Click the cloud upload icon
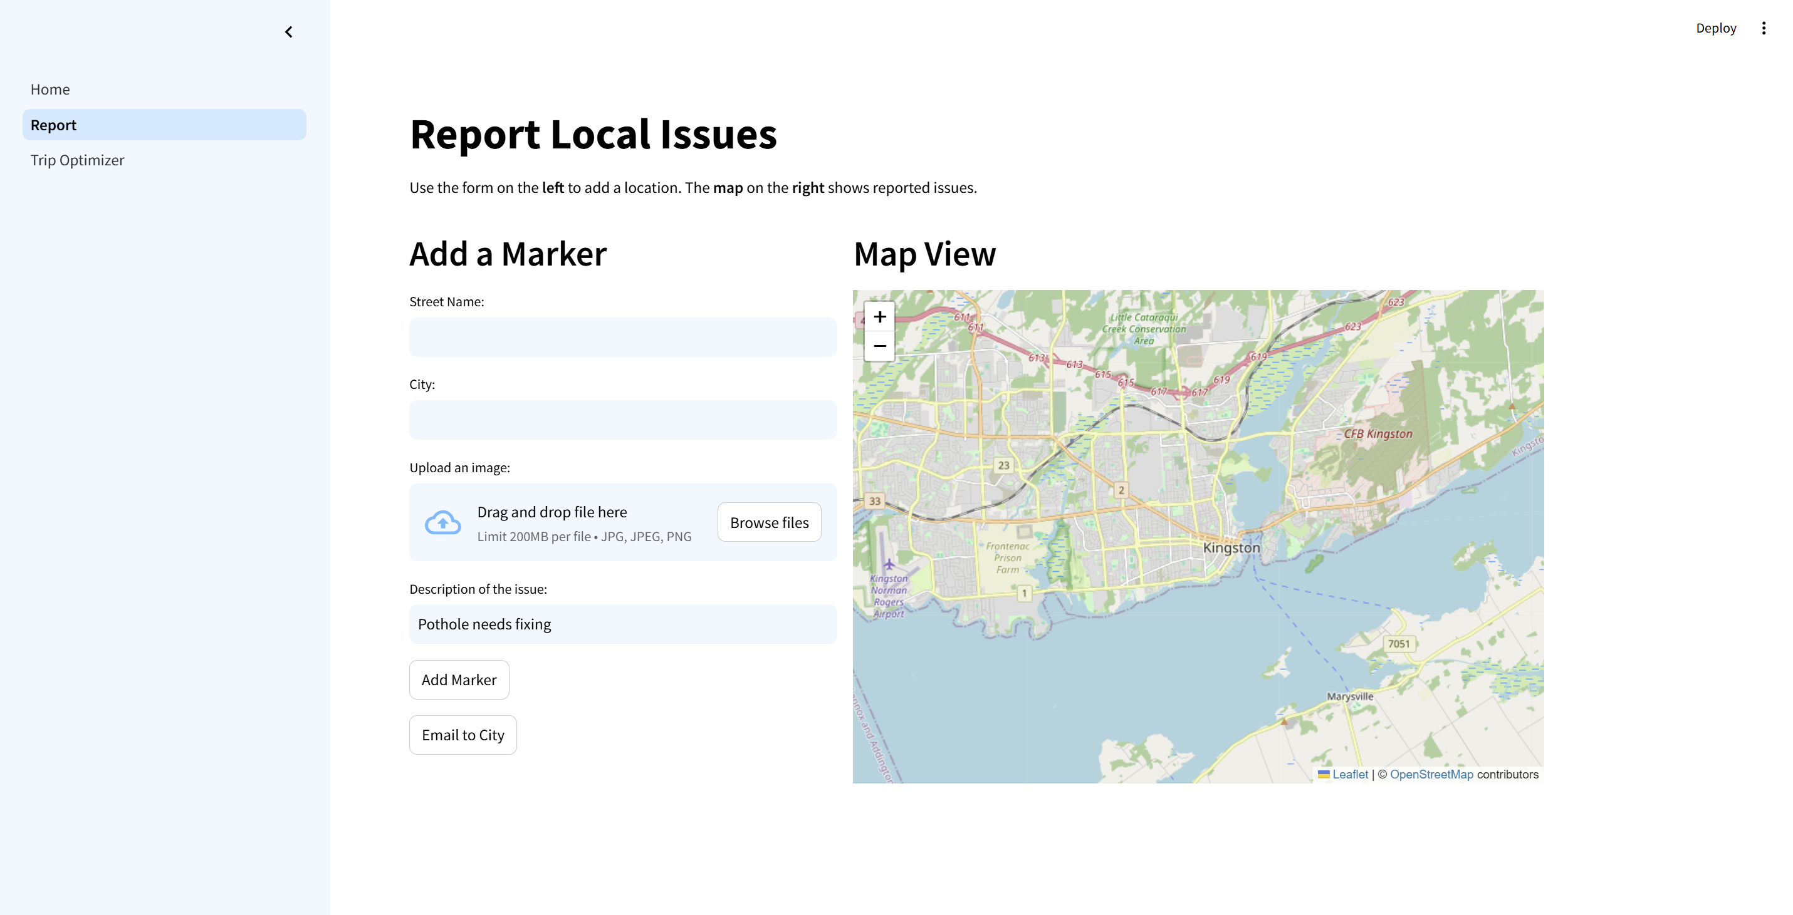 tap(442, 522)
